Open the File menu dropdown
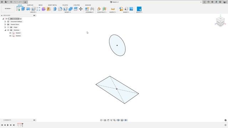 coord(6,2)
